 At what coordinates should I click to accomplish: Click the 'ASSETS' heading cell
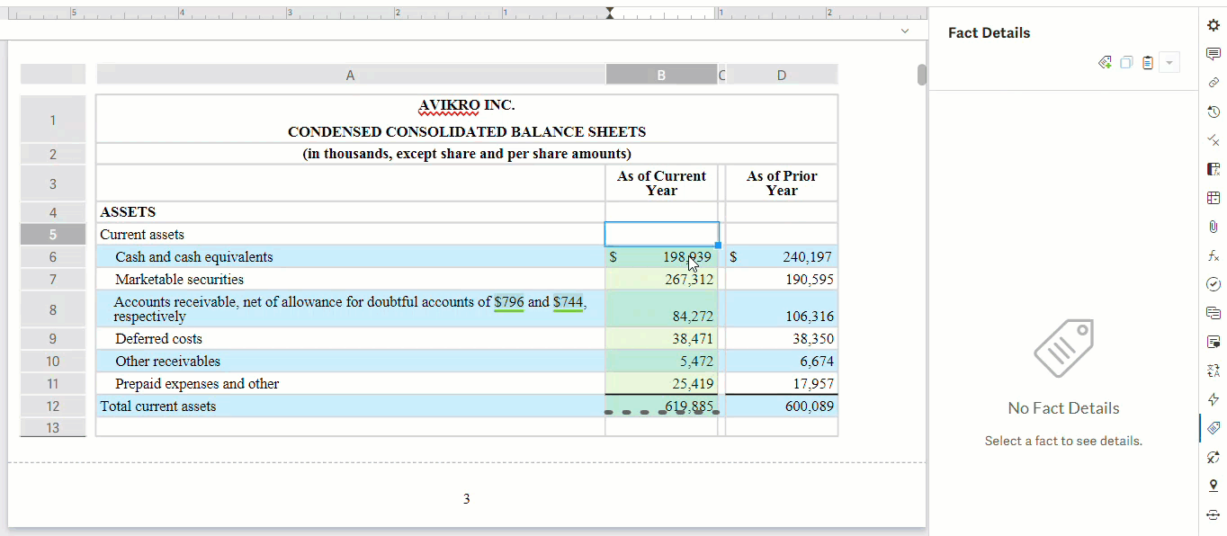350,212
